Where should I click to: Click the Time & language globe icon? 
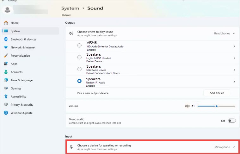tap(6, 80)
